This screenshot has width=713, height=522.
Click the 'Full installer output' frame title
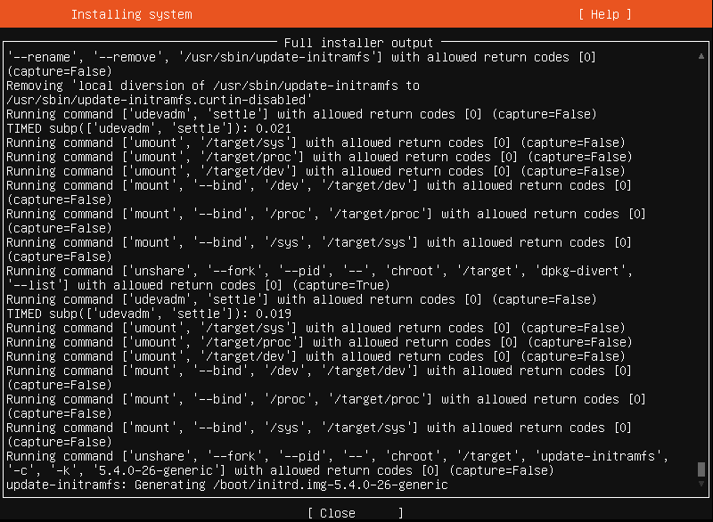(359, 43)
